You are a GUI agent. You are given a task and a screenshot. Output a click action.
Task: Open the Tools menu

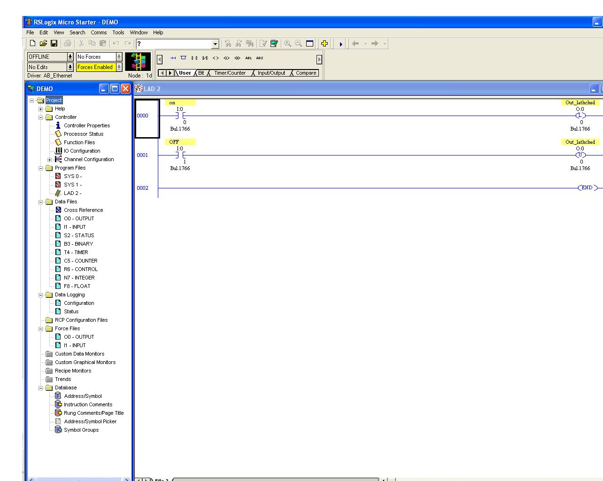[x=118, y=32]
